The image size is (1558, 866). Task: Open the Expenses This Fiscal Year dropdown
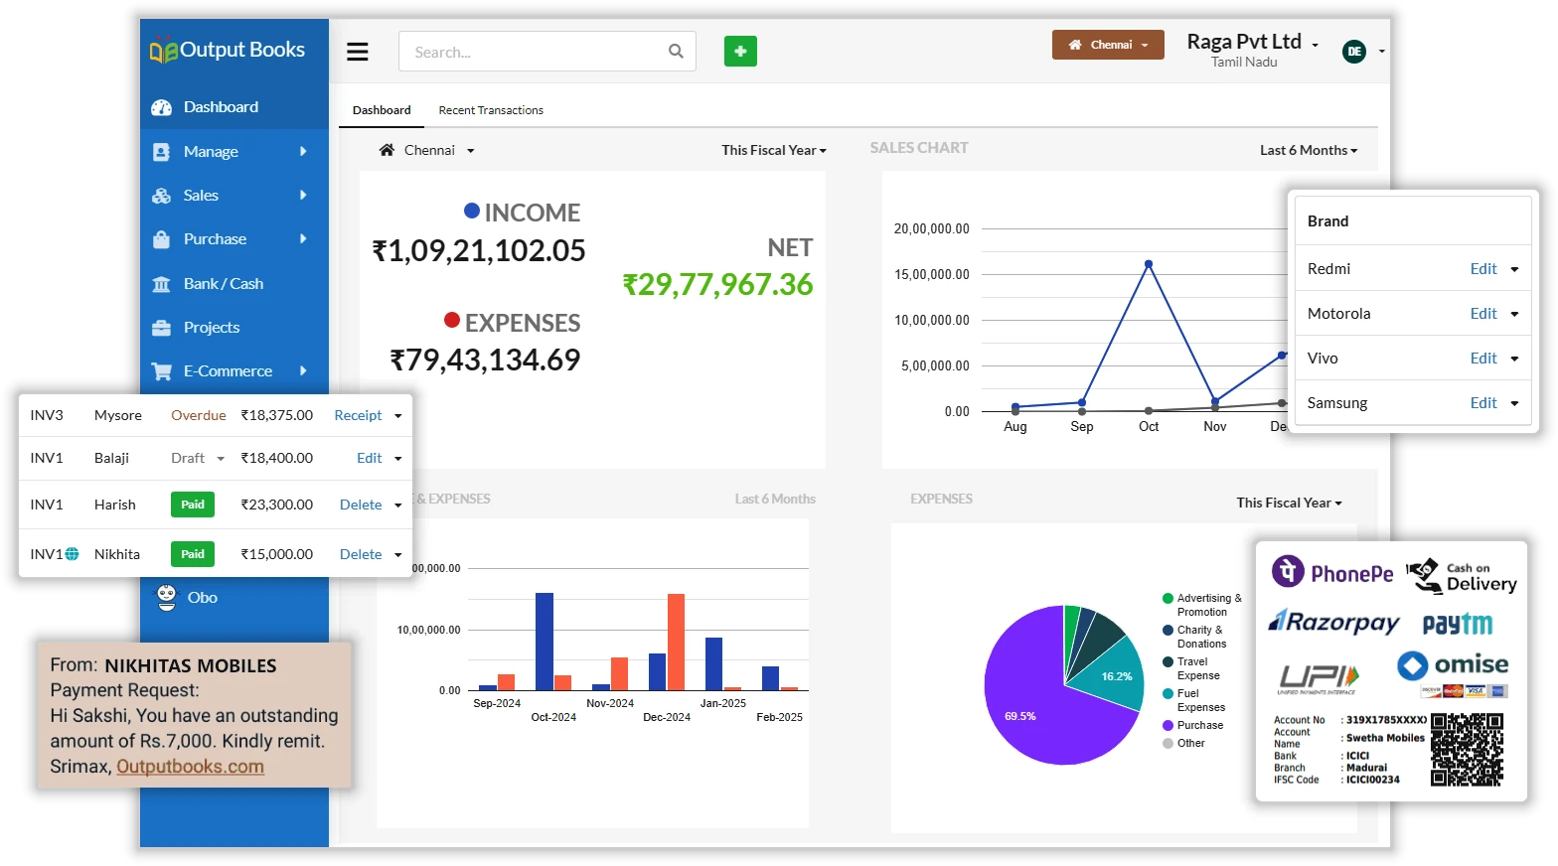1289,503
